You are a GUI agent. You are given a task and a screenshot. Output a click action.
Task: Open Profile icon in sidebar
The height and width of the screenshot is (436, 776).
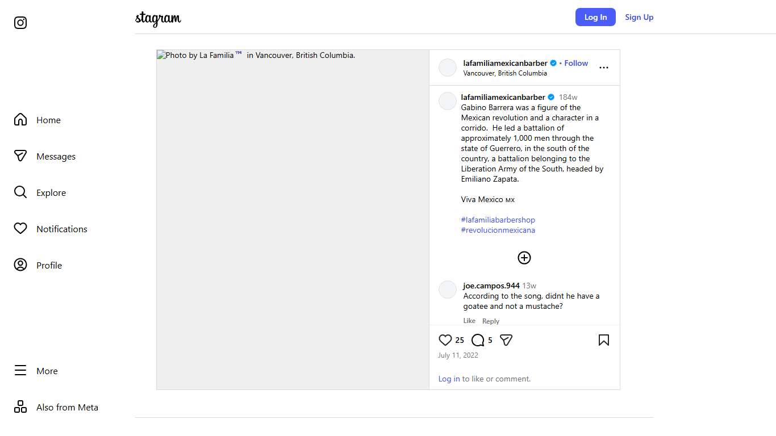point(20,265)
